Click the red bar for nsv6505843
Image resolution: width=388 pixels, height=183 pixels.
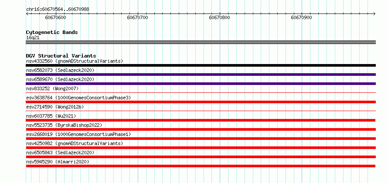point(201,157)
